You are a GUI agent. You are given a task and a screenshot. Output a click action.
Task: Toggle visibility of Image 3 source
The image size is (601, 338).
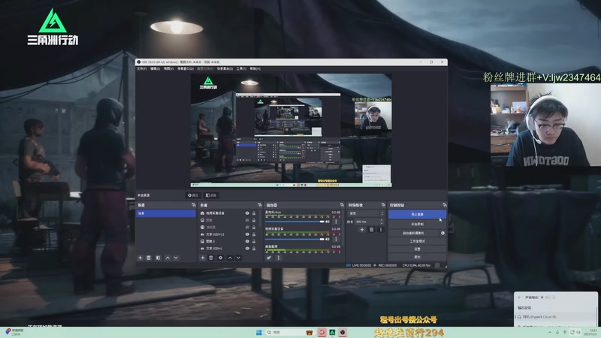[247, 241]
